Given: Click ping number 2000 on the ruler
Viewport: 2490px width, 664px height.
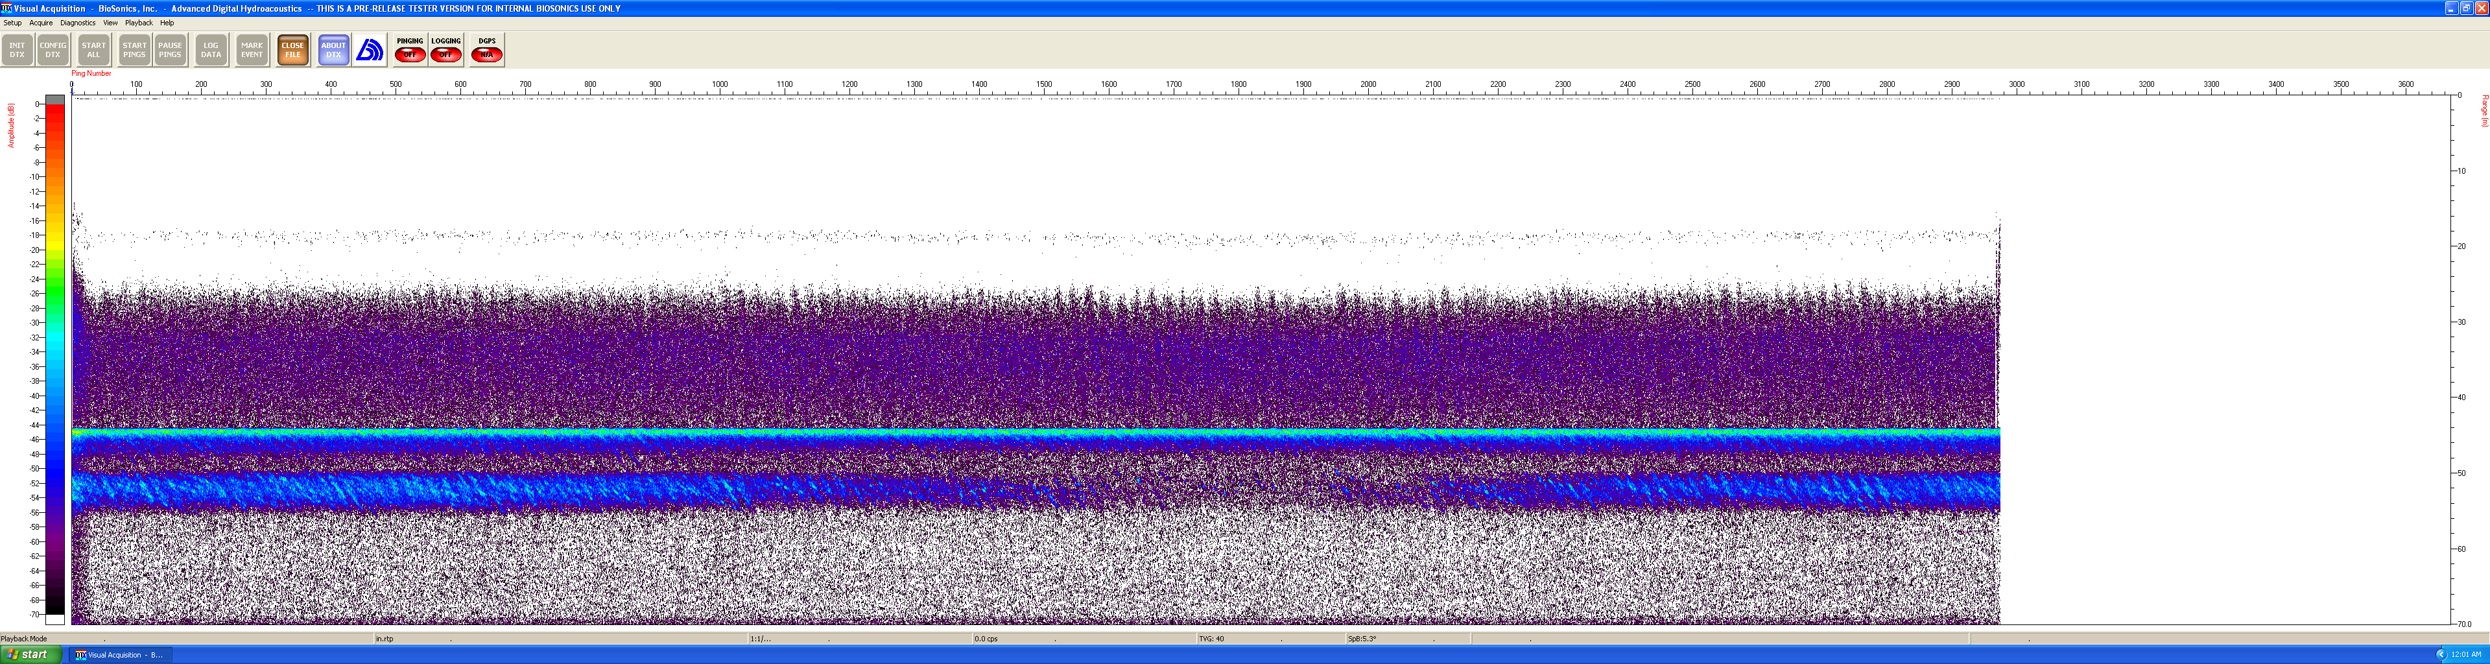Looking at the screenshot, I should coord(1369,84).
